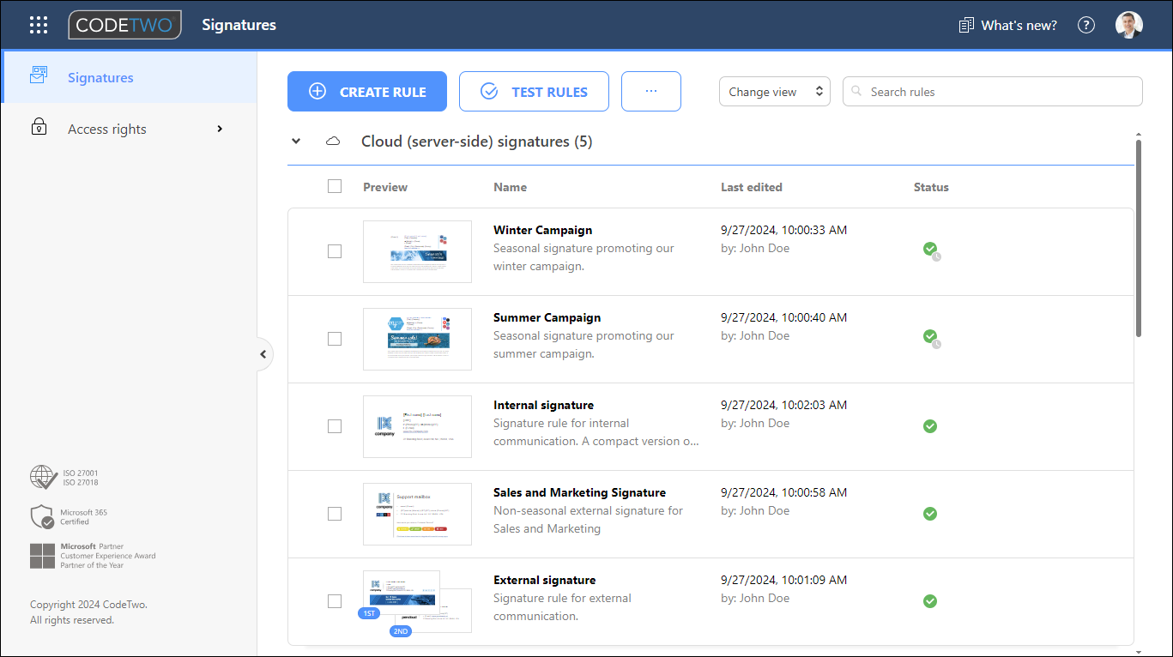Click the What's new icon
Image resolution: width=1173 pixels, height=657 pixels.
(x=964, y=25)
